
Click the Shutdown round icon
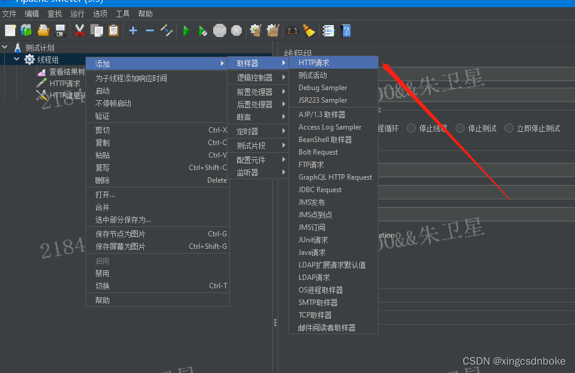236,30
